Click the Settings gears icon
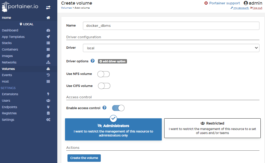Screen dimensions: 265x163 pos(48,120)
